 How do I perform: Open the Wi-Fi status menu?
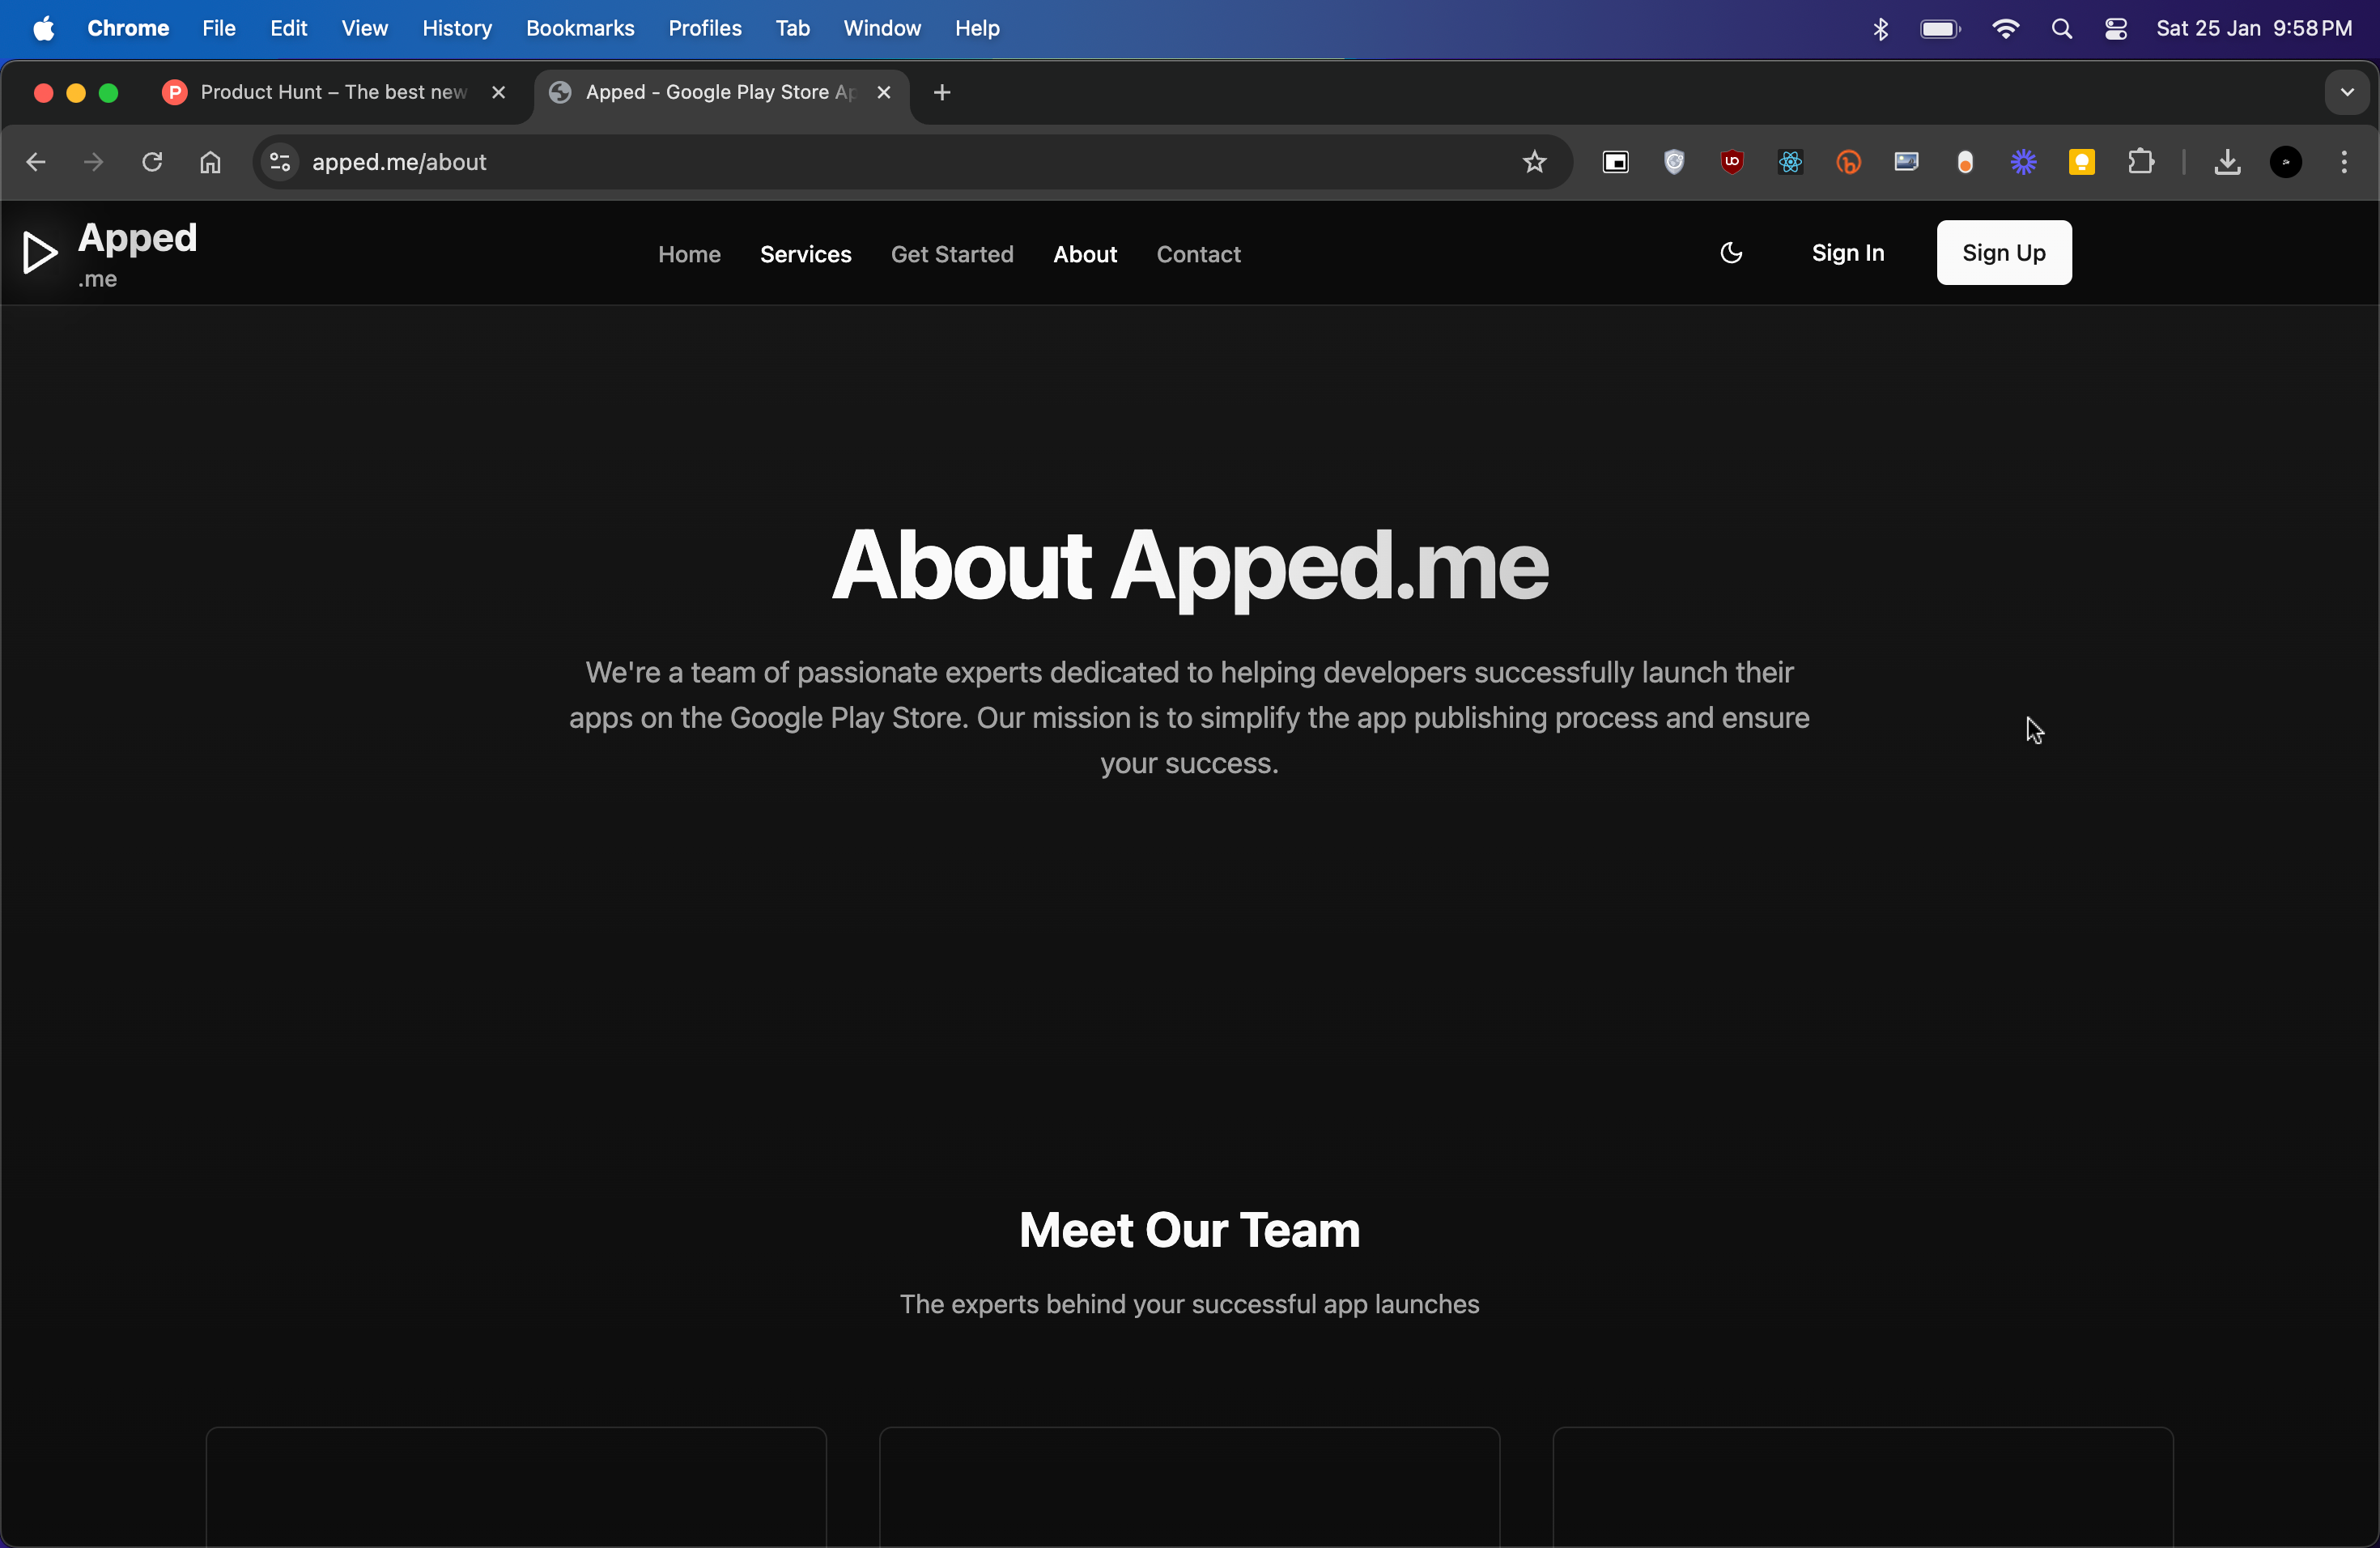pos(2005,29)
